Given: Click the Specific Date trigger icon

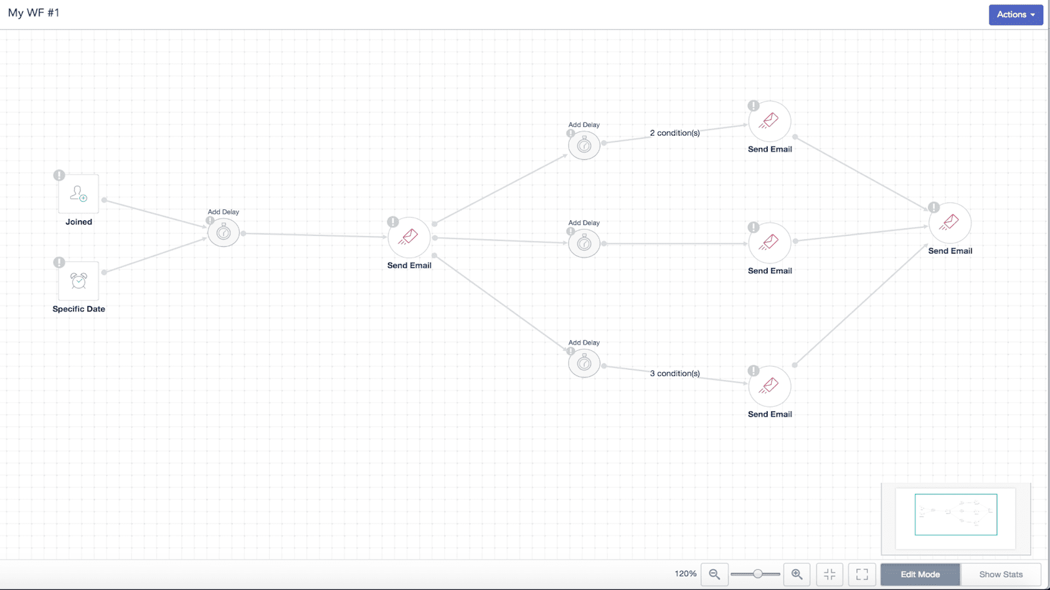Looking at the screenshot, I should pyautogui.click(x=79, y=281).
